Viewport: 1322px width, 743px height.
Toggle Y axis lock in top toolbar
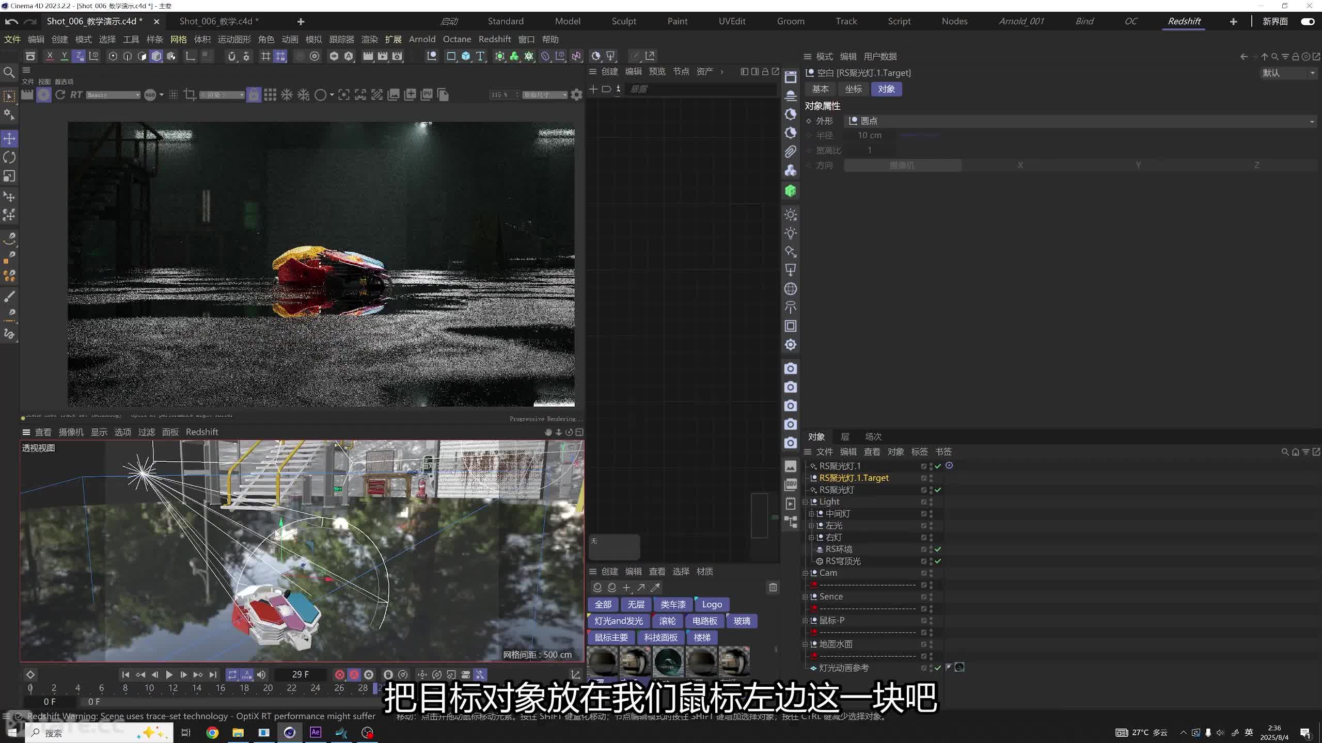[x=64, y=56]
